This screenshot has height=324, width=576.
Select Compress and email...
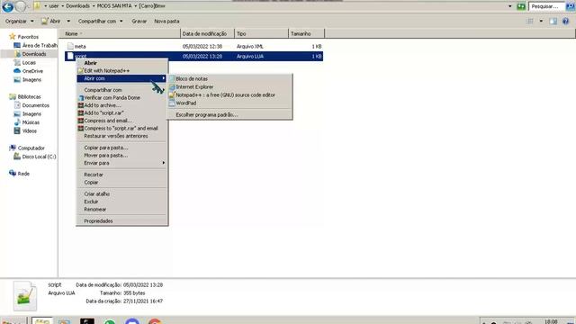tap(108, 121)
